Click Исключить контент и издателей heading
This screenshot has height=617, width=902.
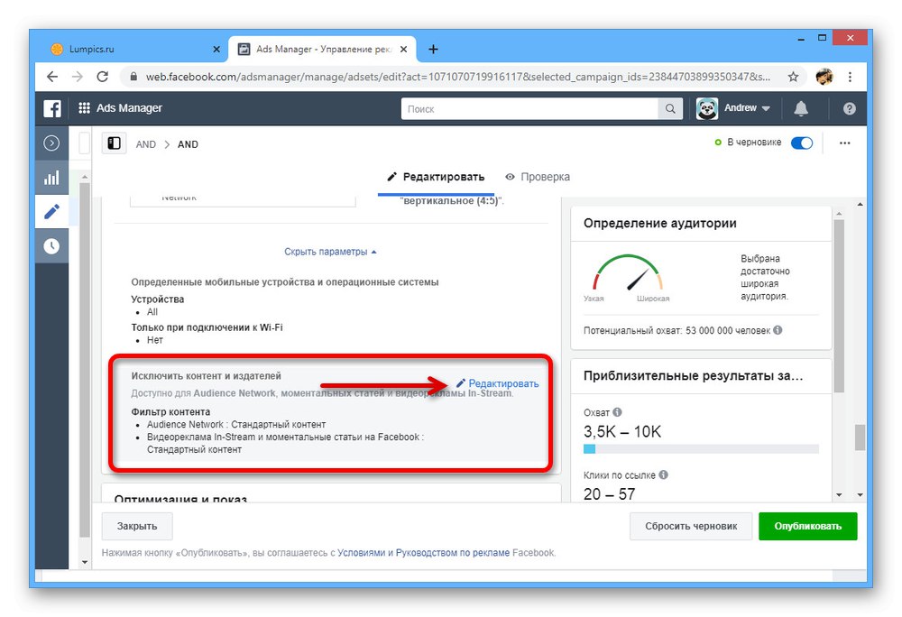(206, 376)
